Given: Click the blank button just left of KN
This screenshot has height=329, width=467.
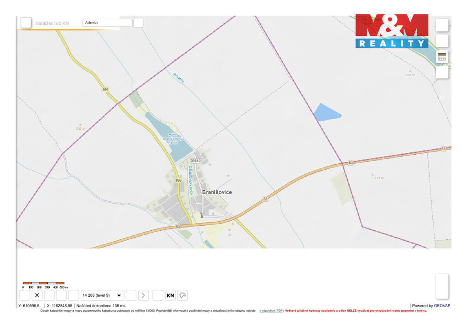Looking at the screenshot, I should click(x=158, y=295).
